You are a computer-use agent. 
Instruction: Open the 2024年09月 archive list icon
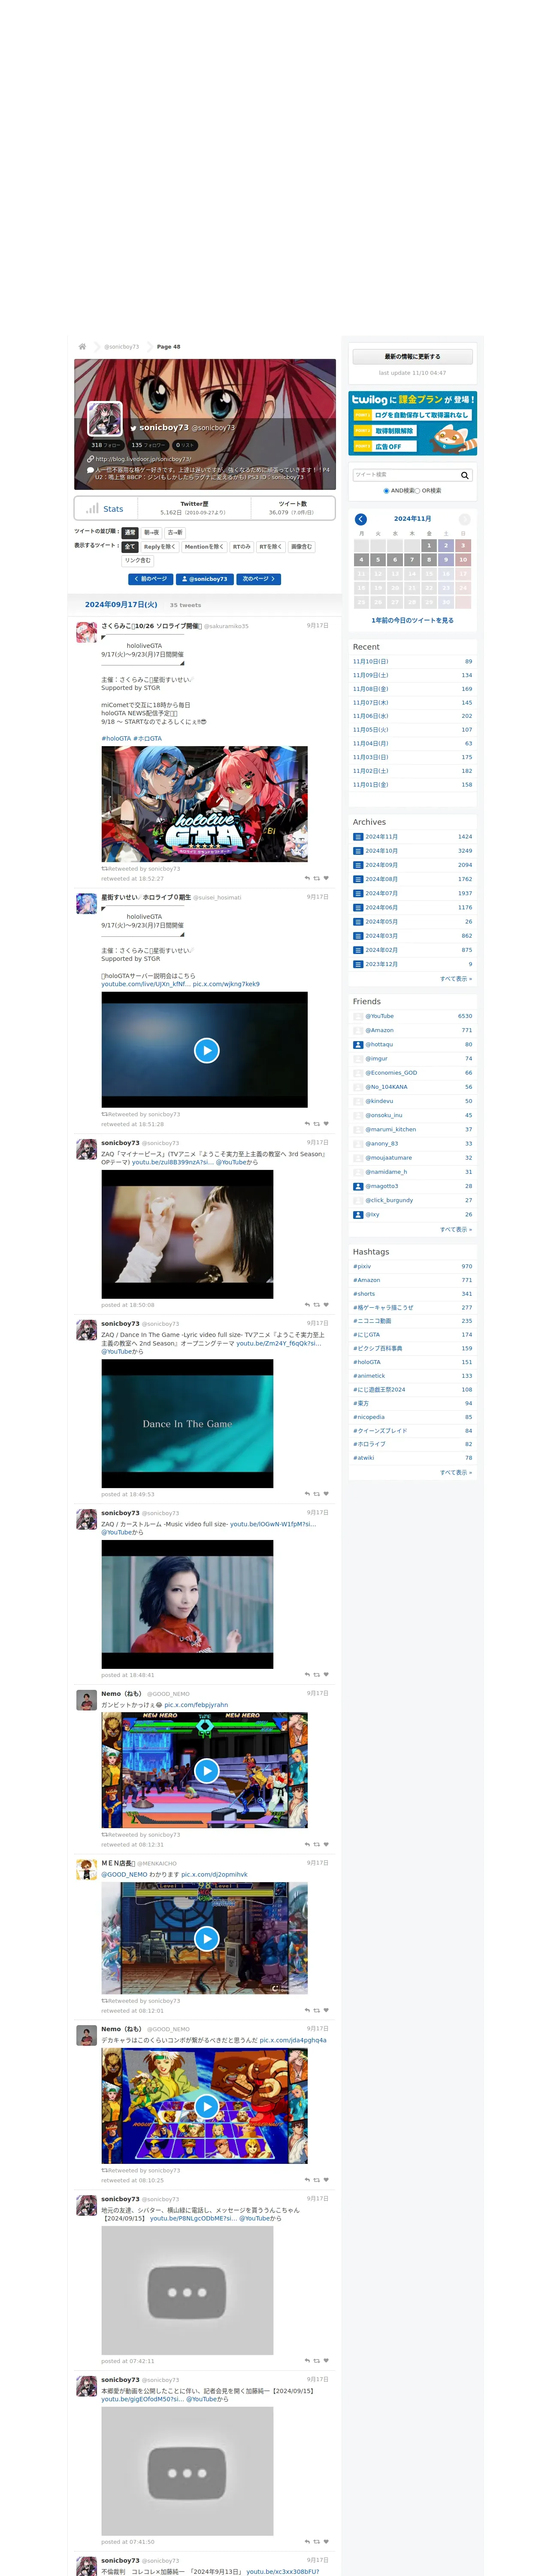358,865
